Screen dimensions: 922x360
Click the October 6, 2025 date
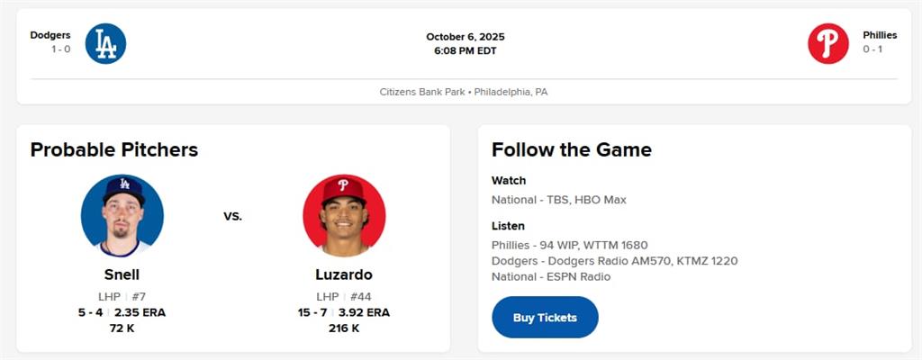coord(465,37)
